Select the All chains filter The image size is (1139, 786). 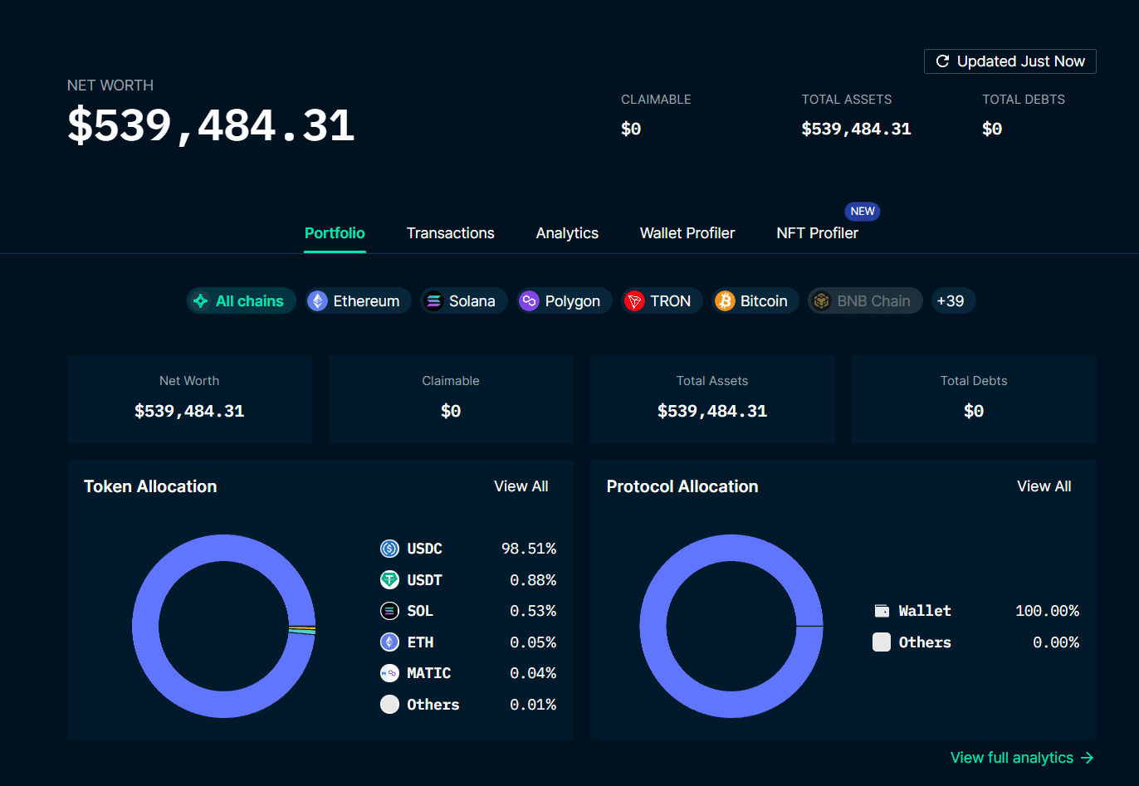(241, 301)
